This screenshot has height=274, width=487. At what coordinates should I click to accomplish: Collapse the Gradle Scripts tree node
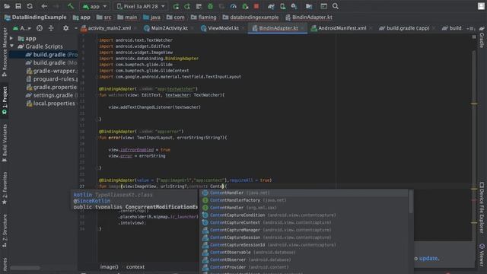coord(11,46)
